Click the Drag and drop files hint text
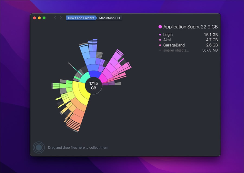Image resolution: width=244 pixels, height=173 pixels. click(x=78, y=147)
